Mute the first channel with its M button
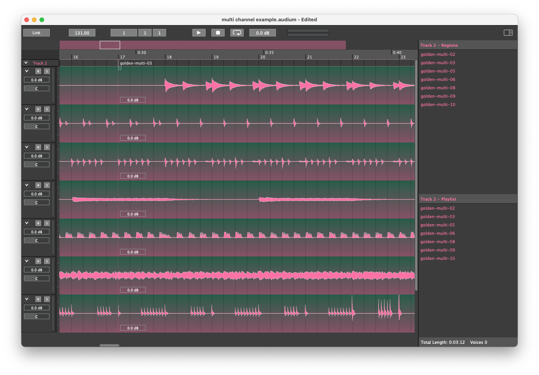 (38, 71)
